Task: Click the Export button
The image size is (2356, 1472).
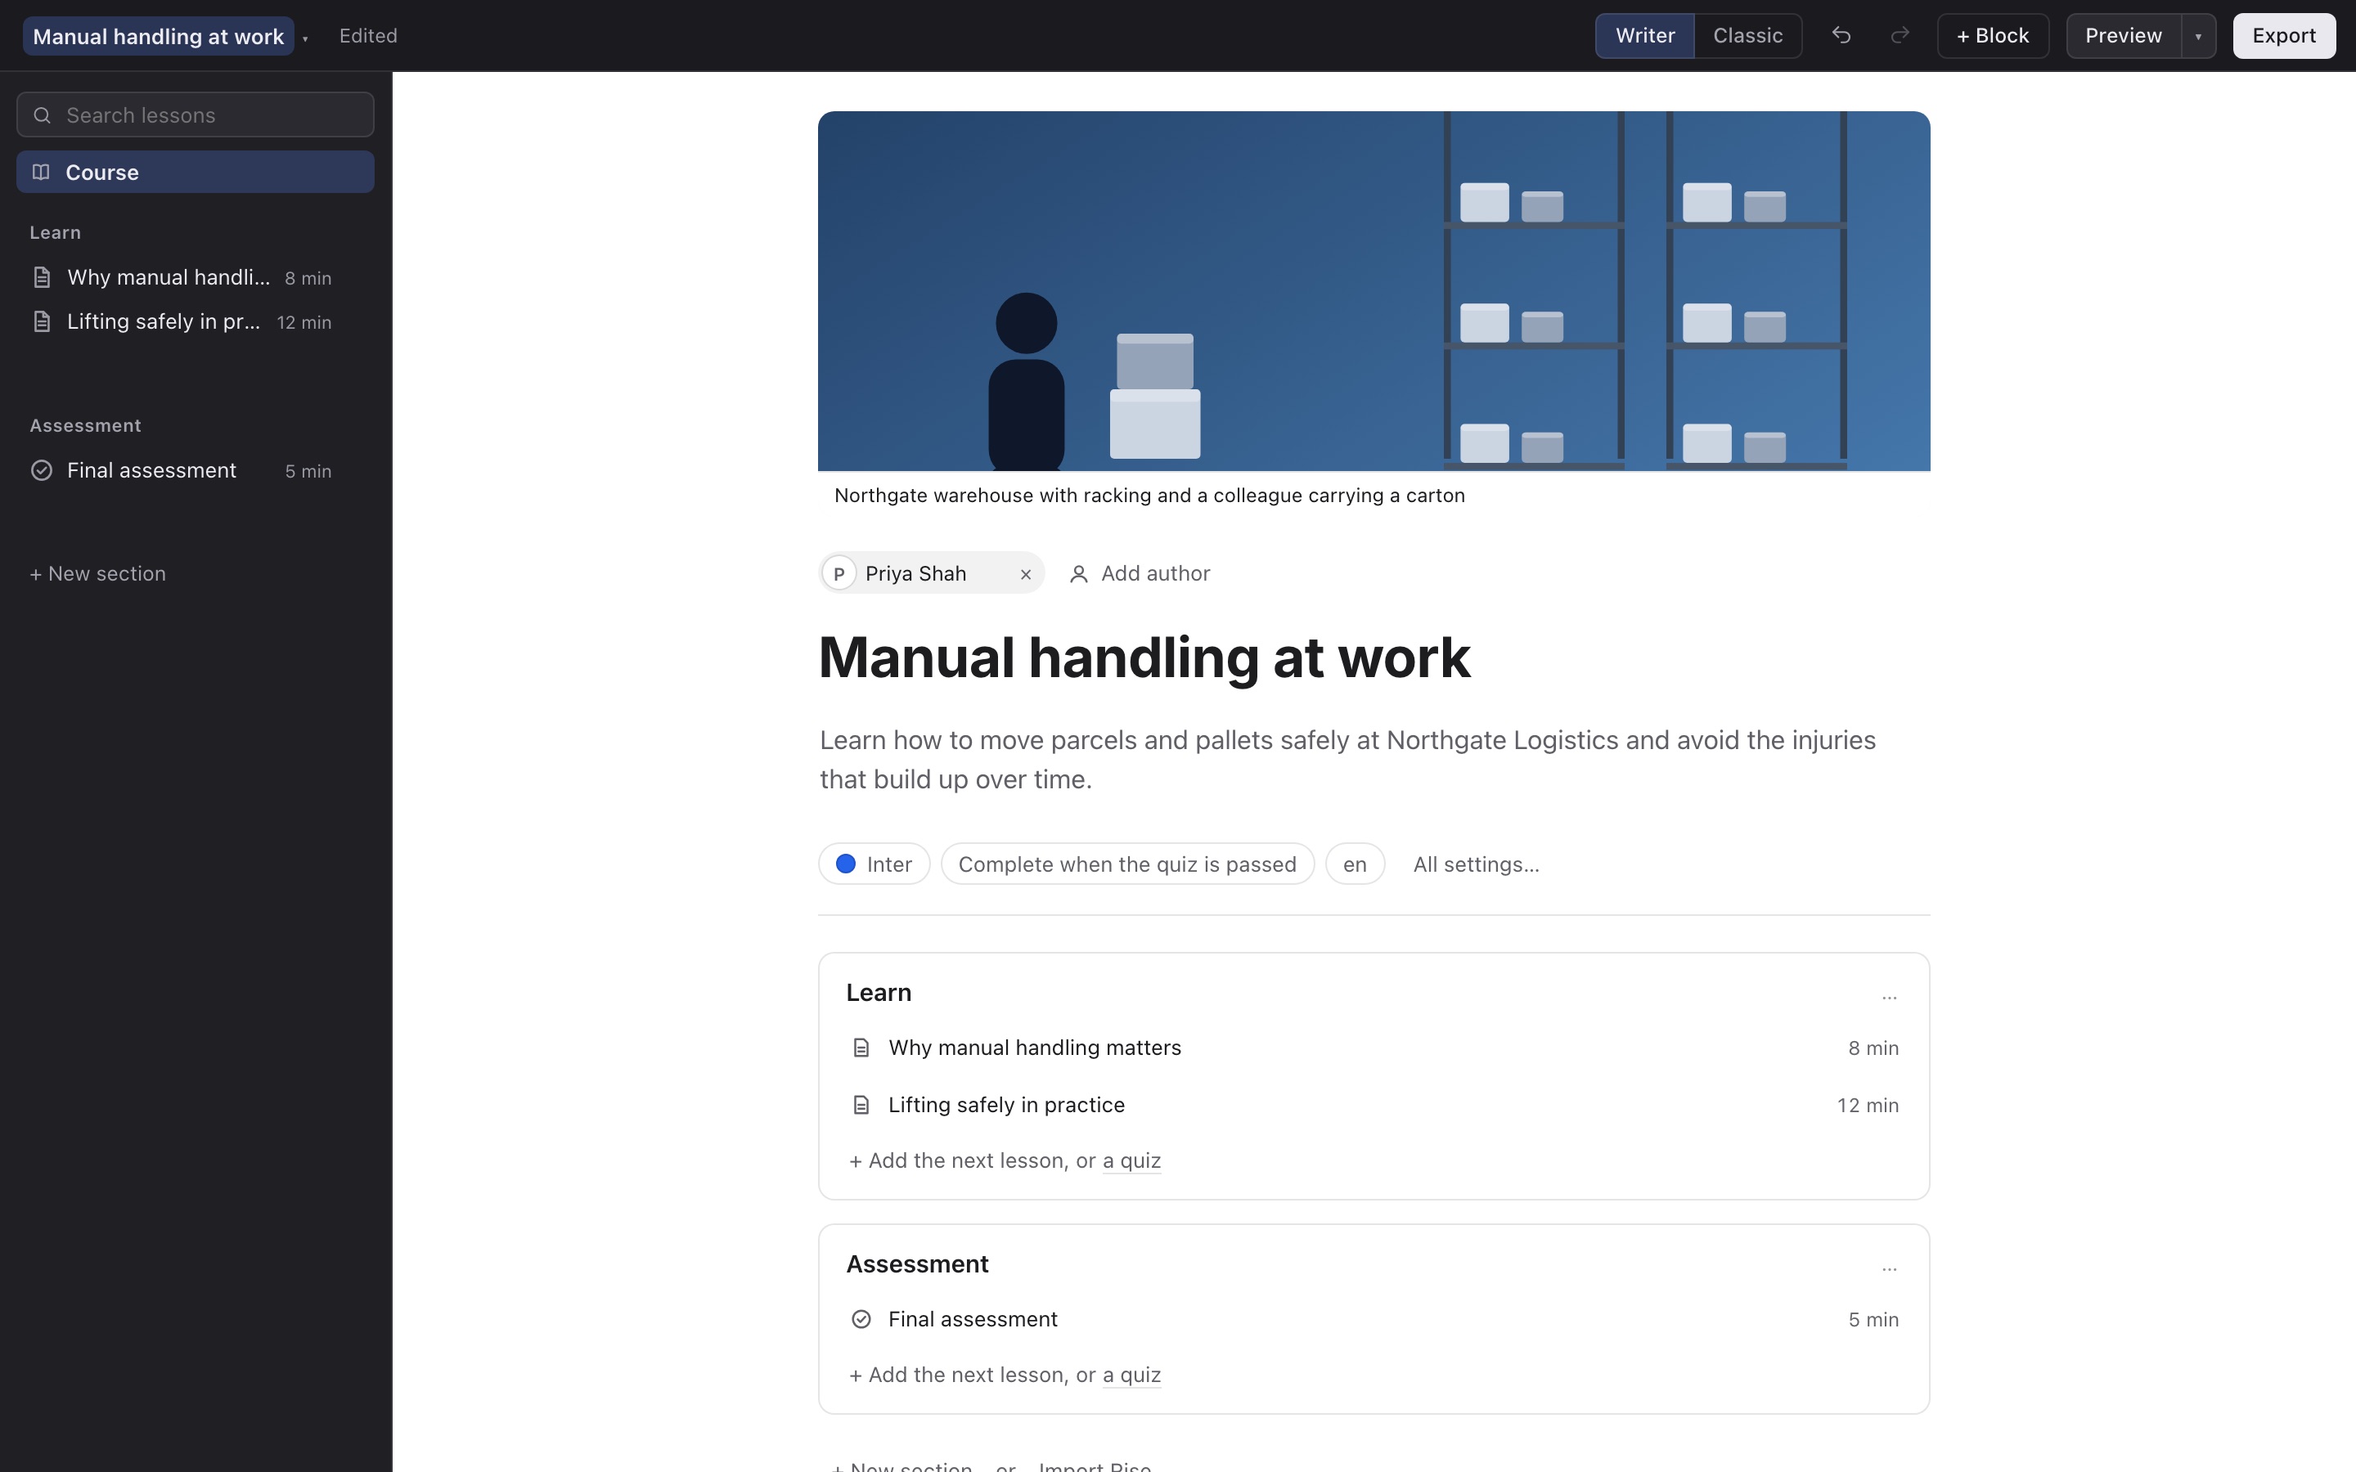Action: pyautogui.click(x=2284, y=36)
